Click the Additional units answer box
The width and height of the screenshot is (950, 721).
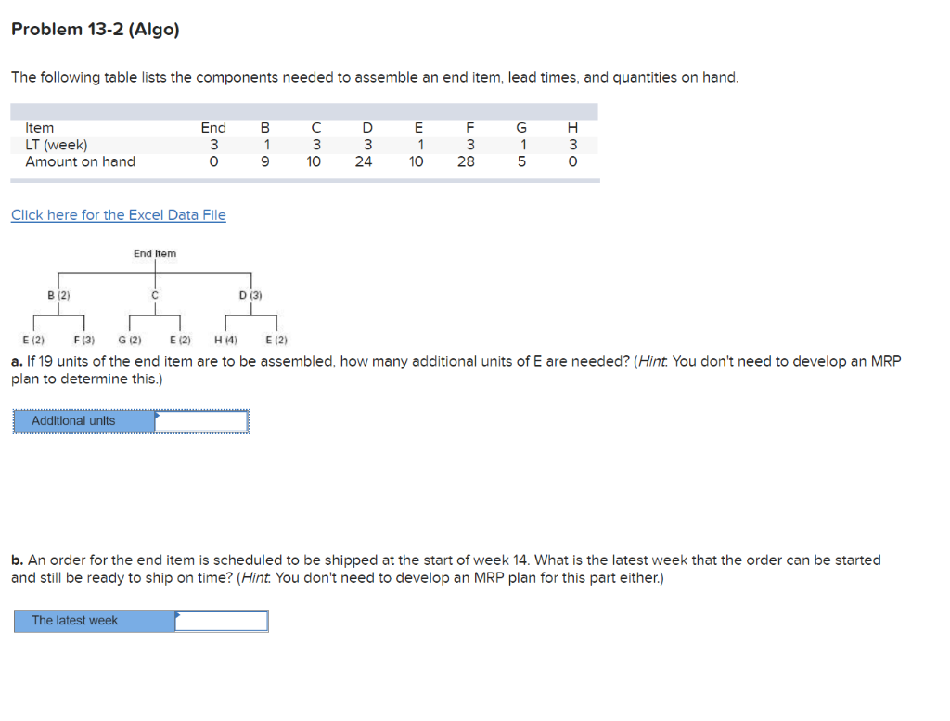(x=202, y=420)
